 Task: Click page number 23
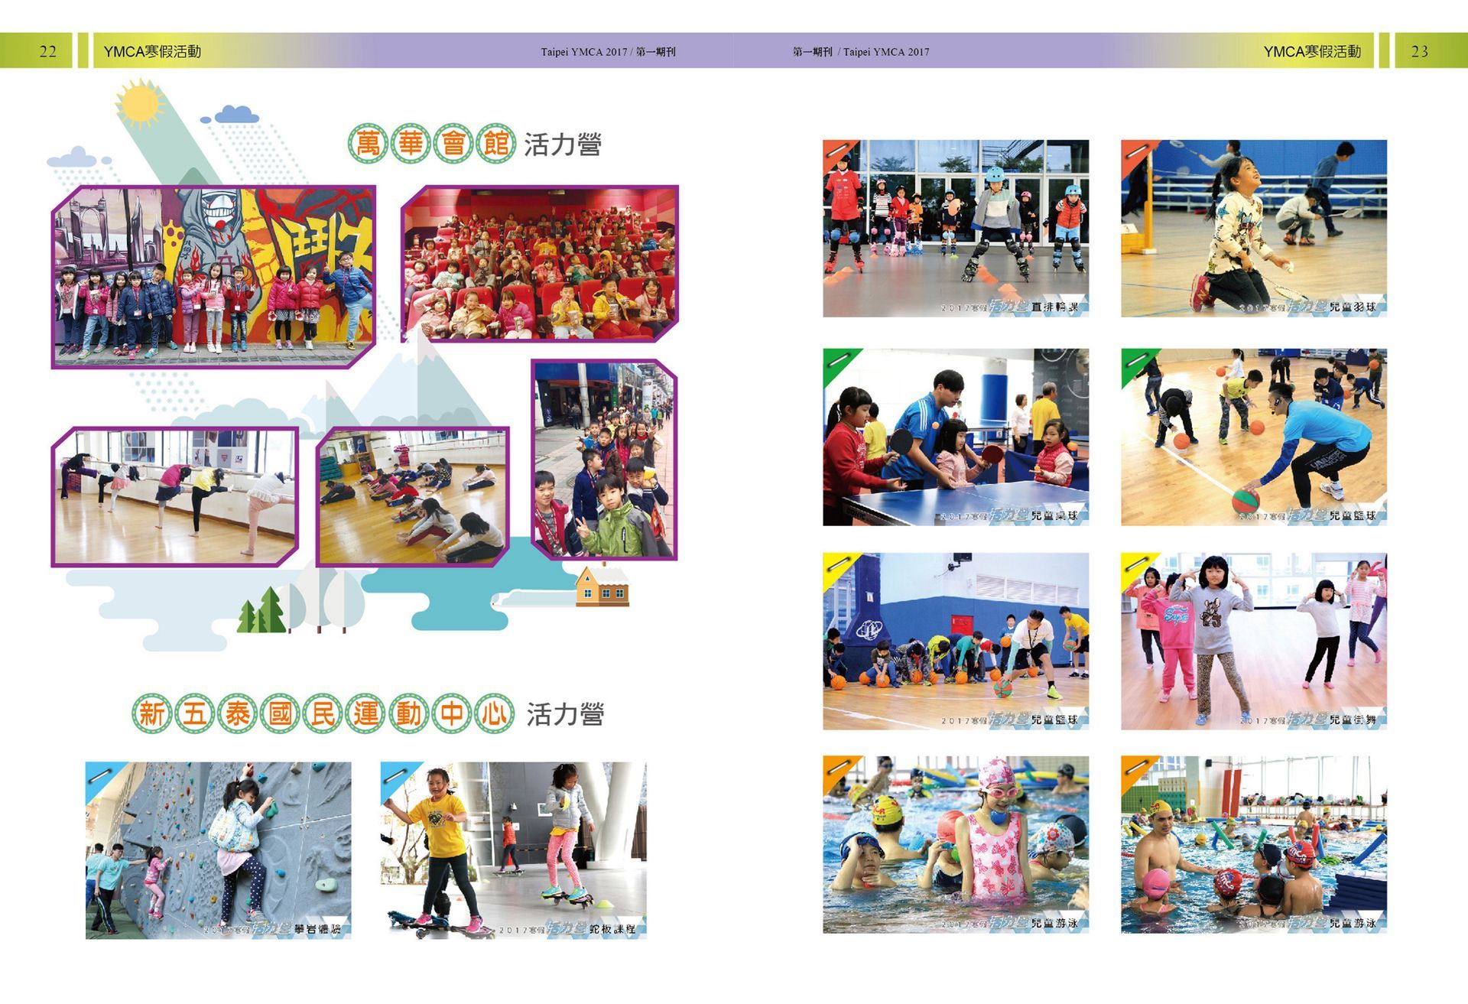coord(1419,51)
